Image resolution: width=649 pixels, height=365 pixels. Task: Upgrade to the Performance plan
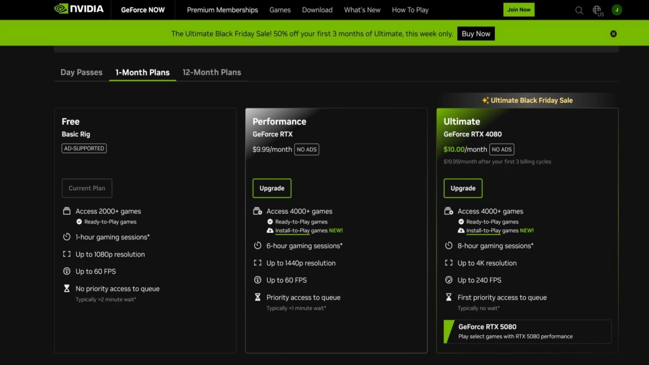(272, 188)
